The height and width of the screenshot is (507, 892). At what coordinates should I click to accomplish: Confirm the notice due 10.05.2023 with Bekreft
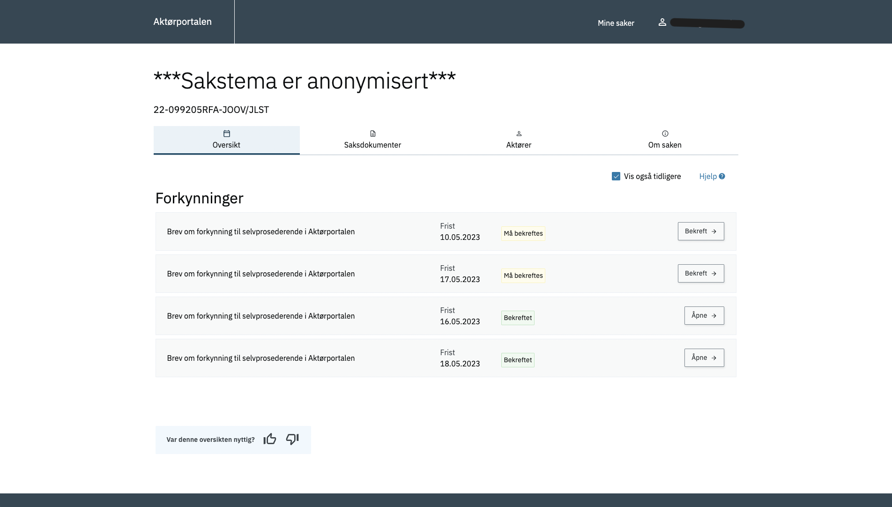coord(701,231)
